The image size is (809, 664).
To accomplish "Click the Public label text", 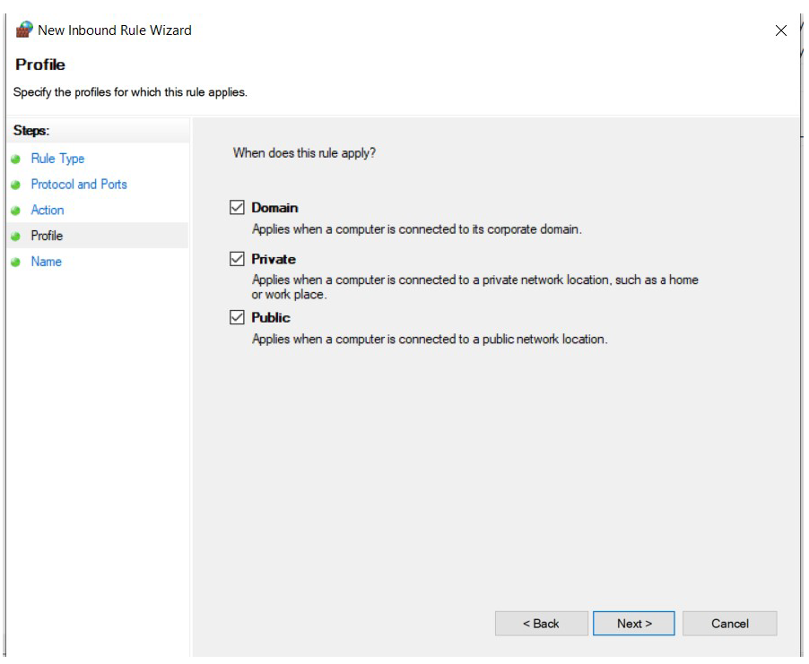I will coord(271,317).
